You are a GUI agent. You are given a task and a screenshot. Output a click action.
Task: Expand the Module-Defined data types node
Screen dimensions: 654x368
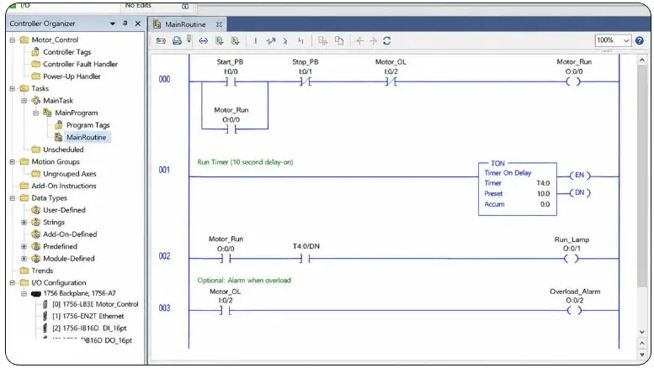(x=24, y=259)
